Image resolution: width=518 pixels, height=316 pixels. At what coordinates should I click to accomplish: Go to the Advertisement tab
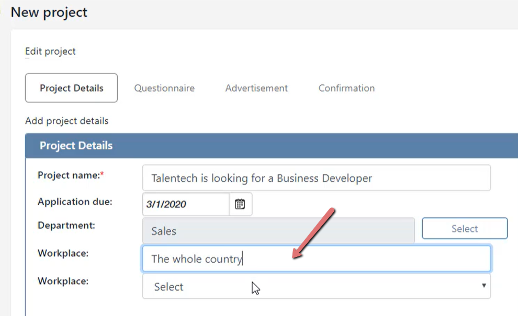[x=256, y=88]
